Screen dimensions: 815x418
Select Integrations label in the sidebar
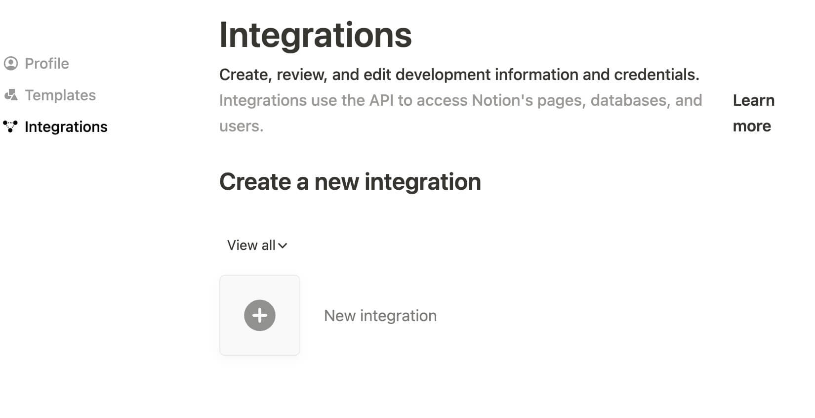[x=66, y=126]
